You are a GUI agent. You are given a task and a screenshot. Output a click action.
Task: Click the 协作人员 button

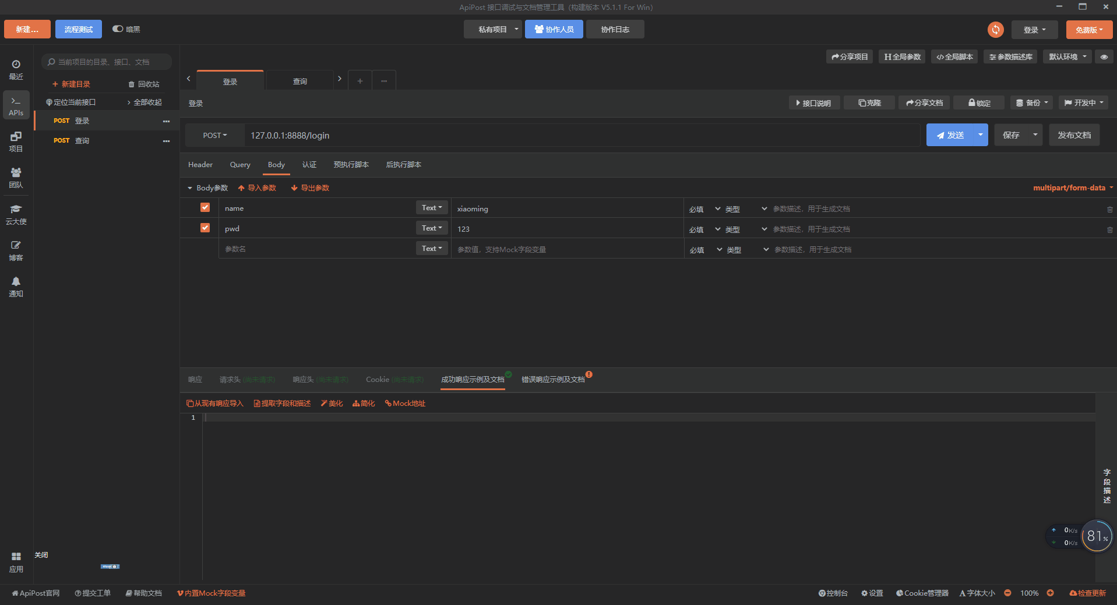pos(554,30)
